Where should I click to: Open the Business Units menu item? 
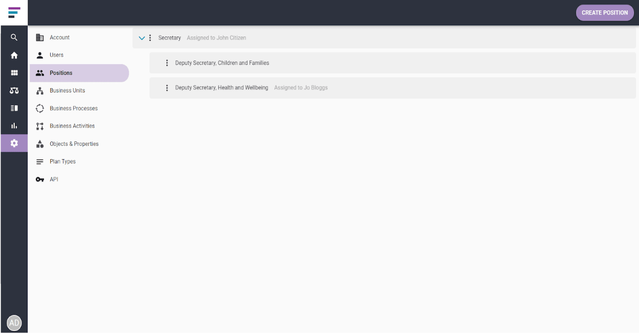click(79, 91)
